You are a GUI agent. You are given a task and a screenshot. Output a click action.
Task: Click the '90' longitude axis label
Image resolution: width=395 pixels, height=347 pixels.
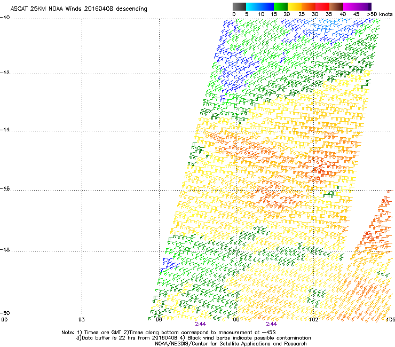4,320
